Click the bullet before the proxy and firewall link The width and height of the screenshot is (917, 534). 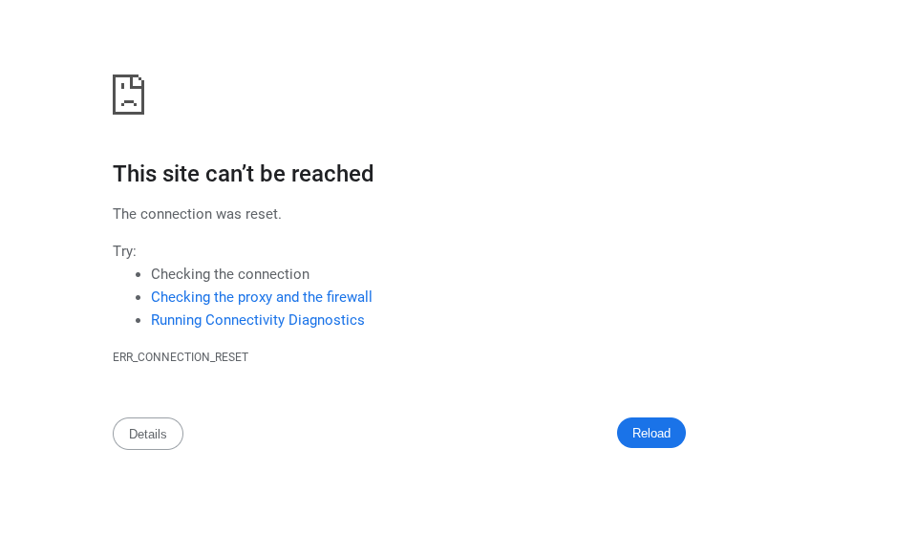[139, 297]
